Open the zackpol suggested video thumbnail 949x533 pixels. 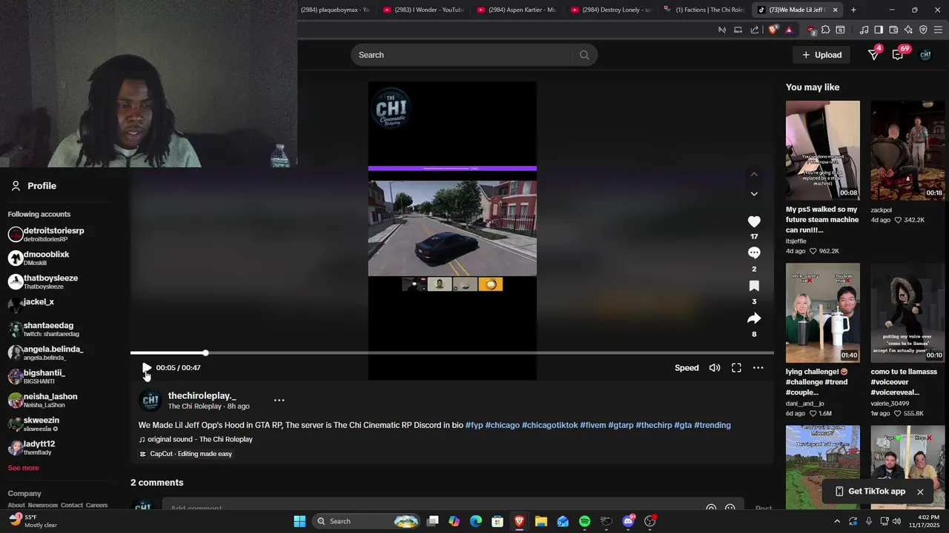[907, 150]
